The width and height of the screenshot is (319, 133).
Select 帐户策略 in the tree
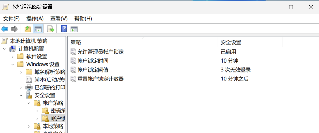tap(53, 103)
